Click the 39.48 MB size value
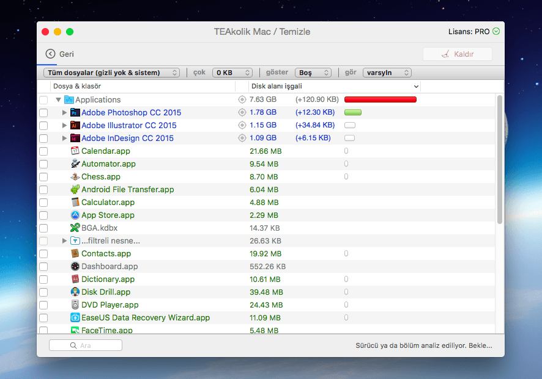The image size is (542, 379). pyautogui.click(x=266, y=292)
